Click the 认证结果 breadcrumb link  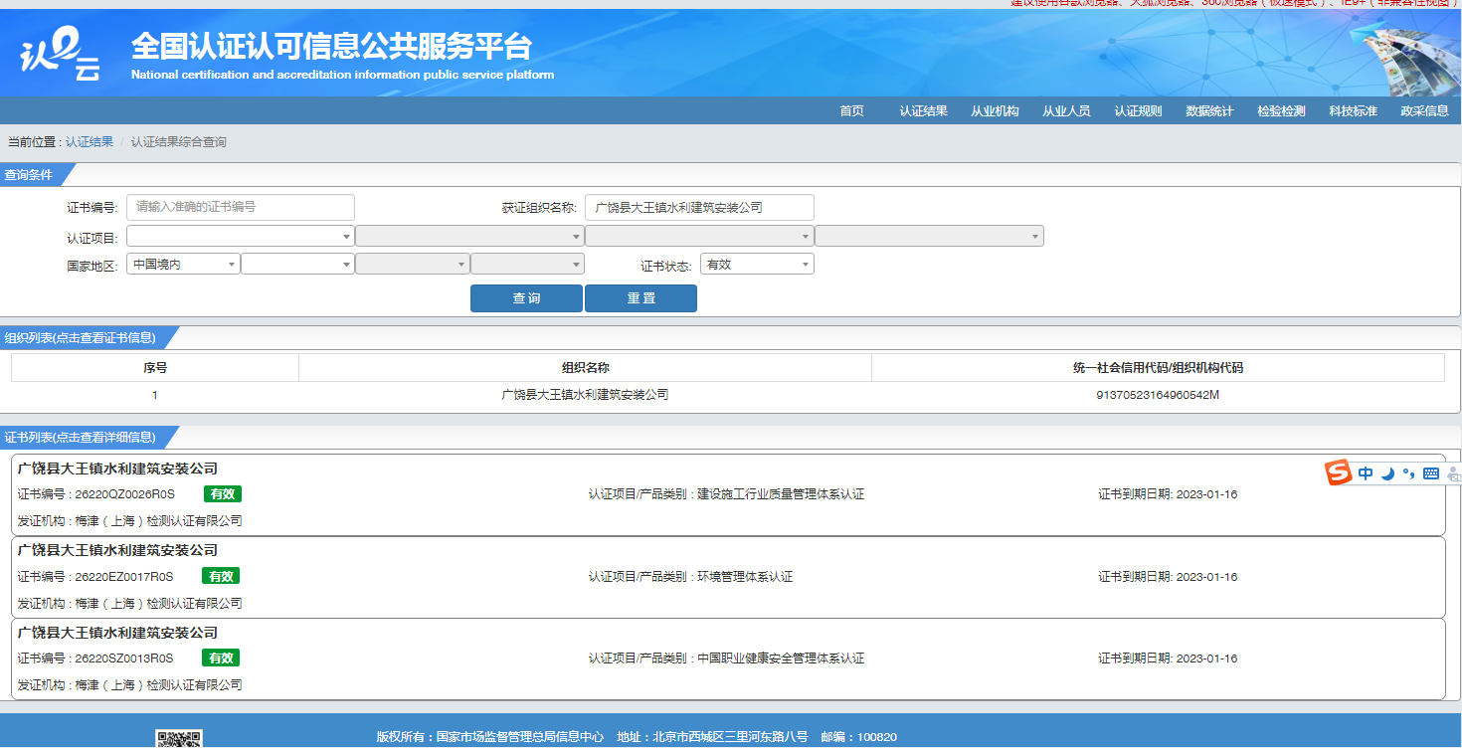click(90, 142)
